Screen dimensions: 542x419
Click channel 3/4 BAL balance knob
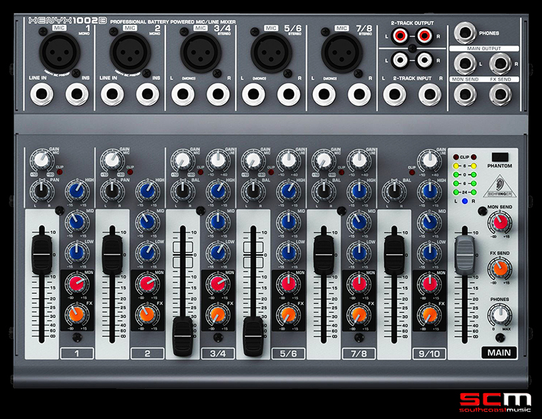(183, 191)
